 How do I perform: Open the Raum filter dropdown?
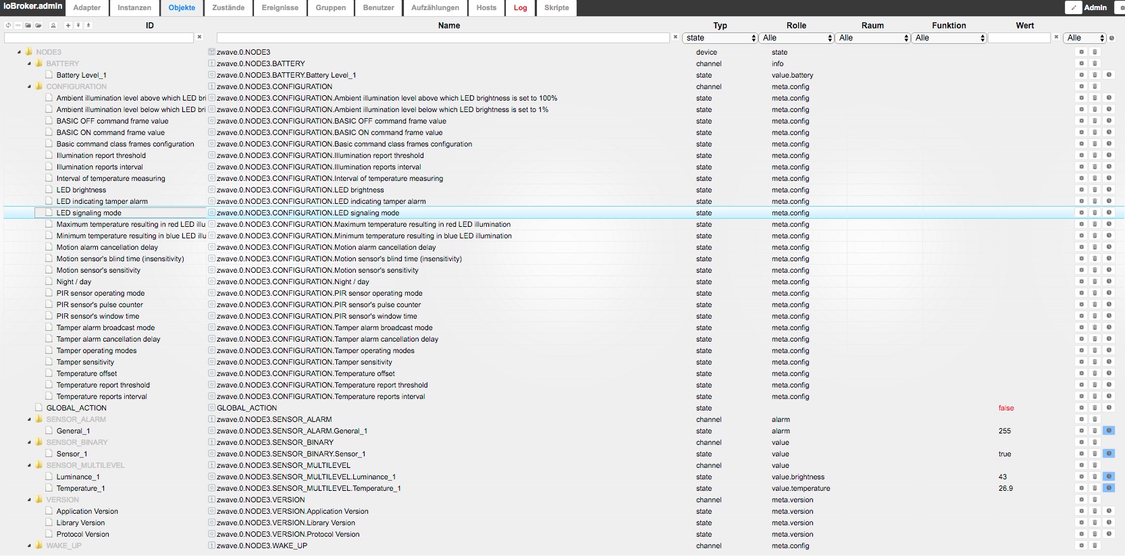click(x=872, y=38)
